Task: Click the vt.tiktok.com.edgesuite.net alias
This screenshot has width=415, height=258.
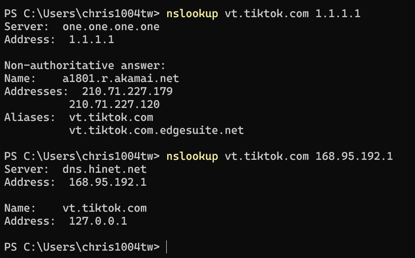Action: [x=156, y=131]
